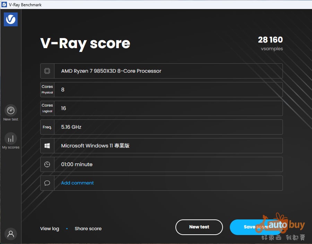Click the V-Ray Benchmark title bar icon
The height and width of the screenshot is (244, 312).
tap(4, 4)
